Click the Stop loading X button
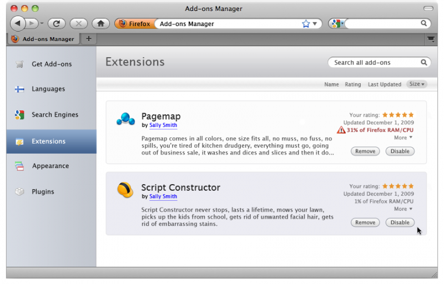Image resolution: width=444 pixels, height=284 pixels. click(79, 23)
